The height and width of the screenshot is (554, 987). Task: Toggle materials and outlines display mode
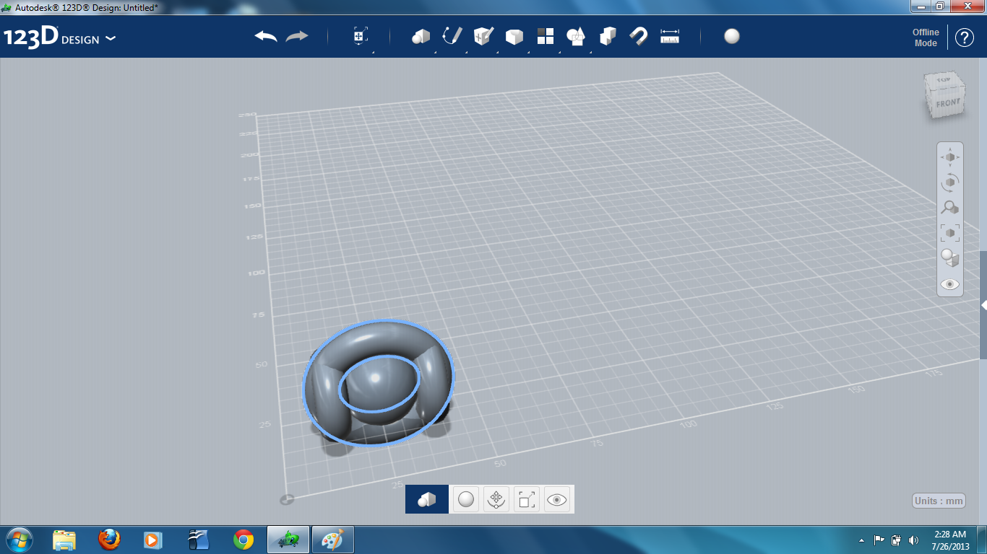click(x=950, y=258)
